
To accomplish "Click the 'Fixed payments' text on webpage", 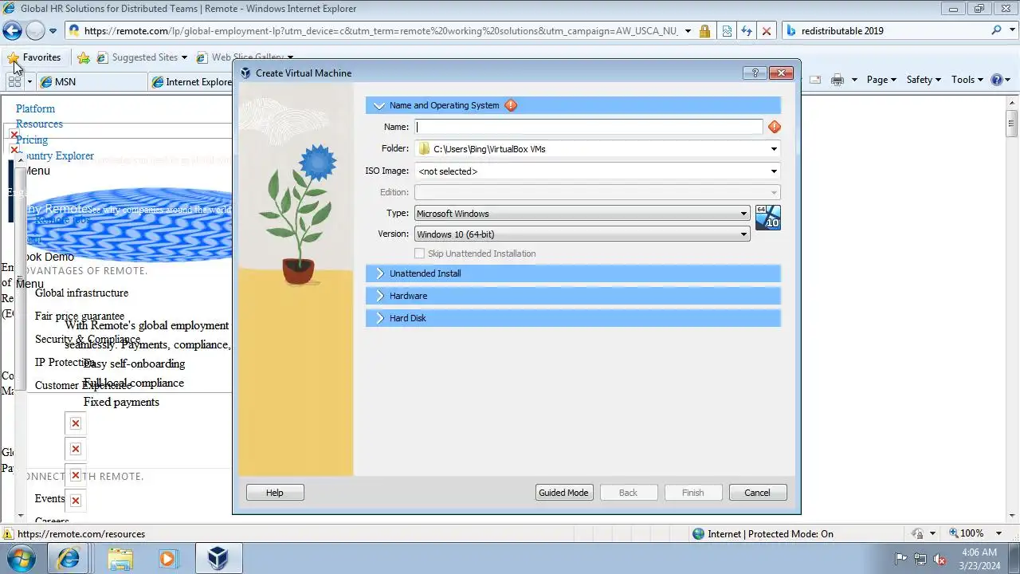I will [x=121, y=402].
